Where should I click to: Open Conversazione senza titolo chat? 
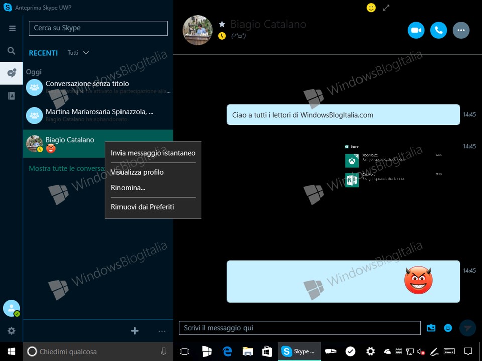click(98, 87)
